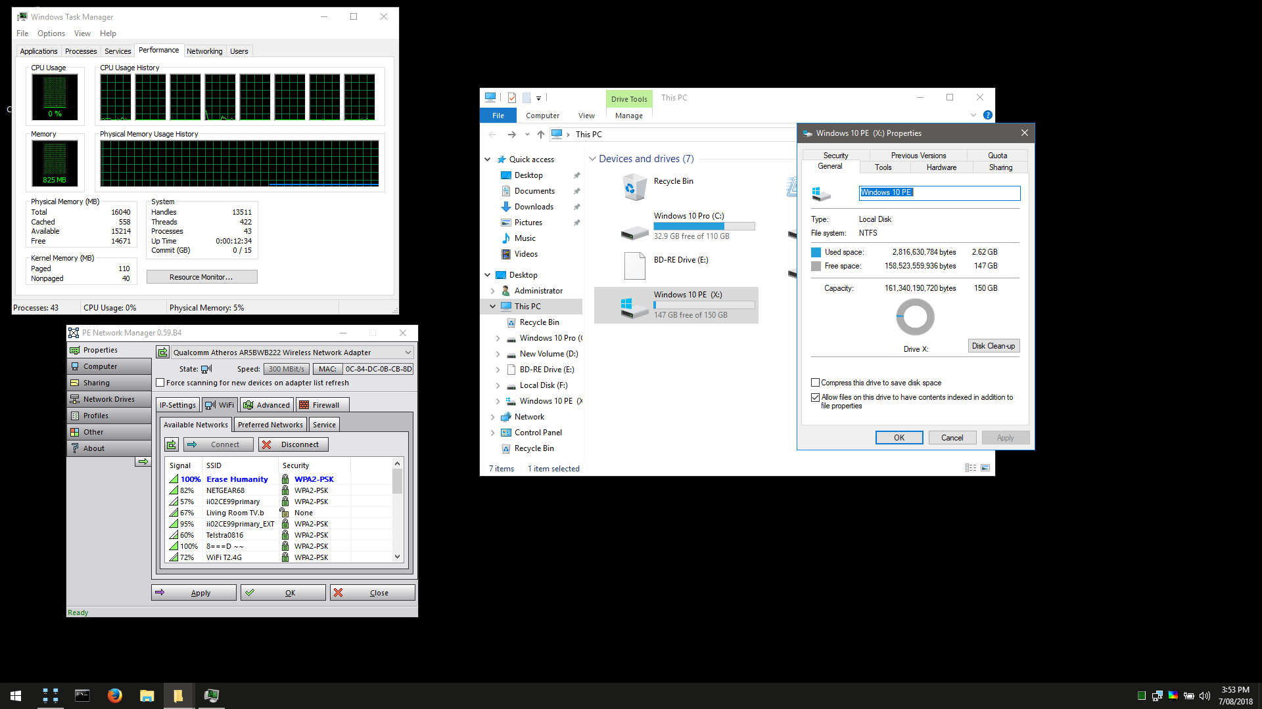
Task: Switch to Task Manager Networking tab
Action: 204,51
